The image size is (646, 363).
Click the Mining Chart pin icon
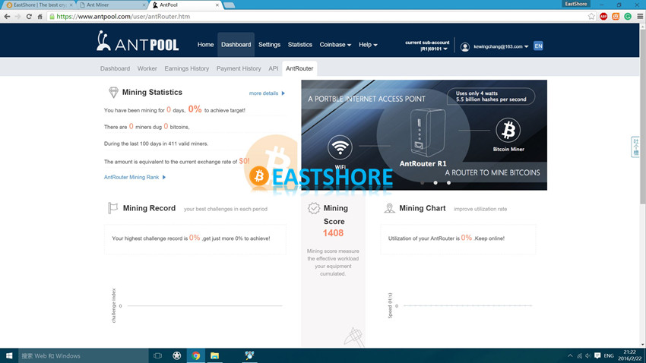click(x=389, y=208)
